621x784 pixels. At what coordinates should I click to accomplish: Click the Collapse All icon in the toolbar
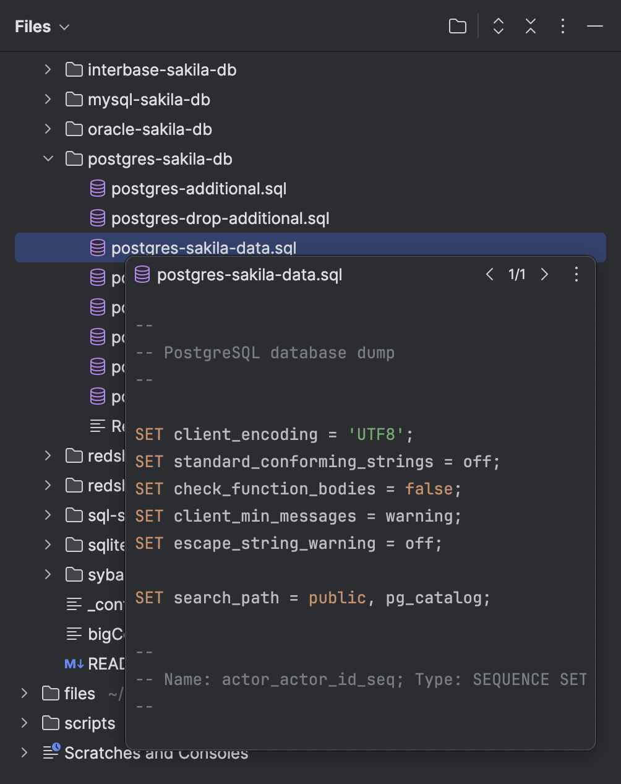tap(530, 26)
